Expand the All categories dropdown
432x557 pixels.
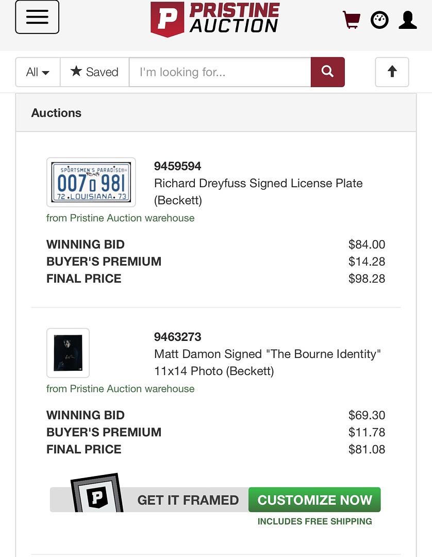point(38,72)
